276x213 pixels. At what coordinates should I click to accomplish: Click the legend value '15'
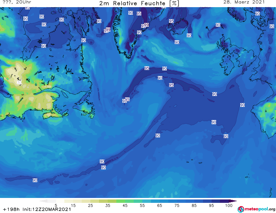click(x=73, y=205)
